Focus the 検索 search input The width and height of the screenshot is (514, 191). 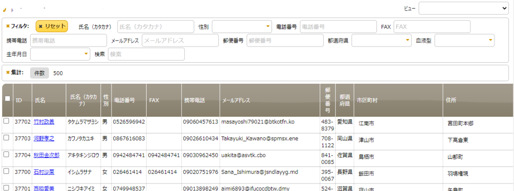coord(146,54)
